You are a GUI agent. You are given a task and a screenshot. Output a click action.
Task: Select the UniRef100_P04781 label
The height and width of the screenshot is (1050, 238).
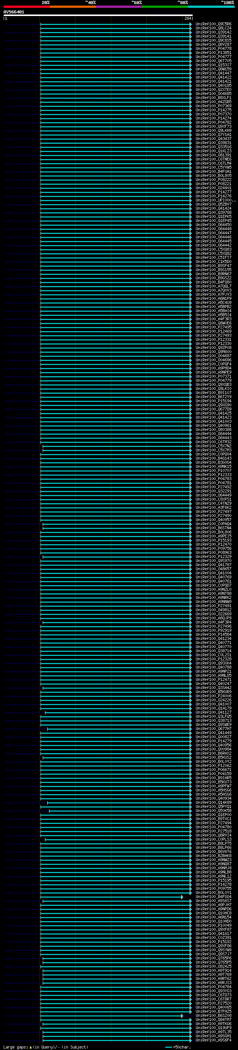point(213,483)
